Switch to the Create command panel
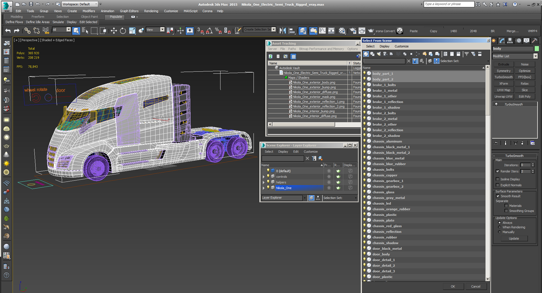This screenshot has width=542, height=293. click(x=494, y=41)
